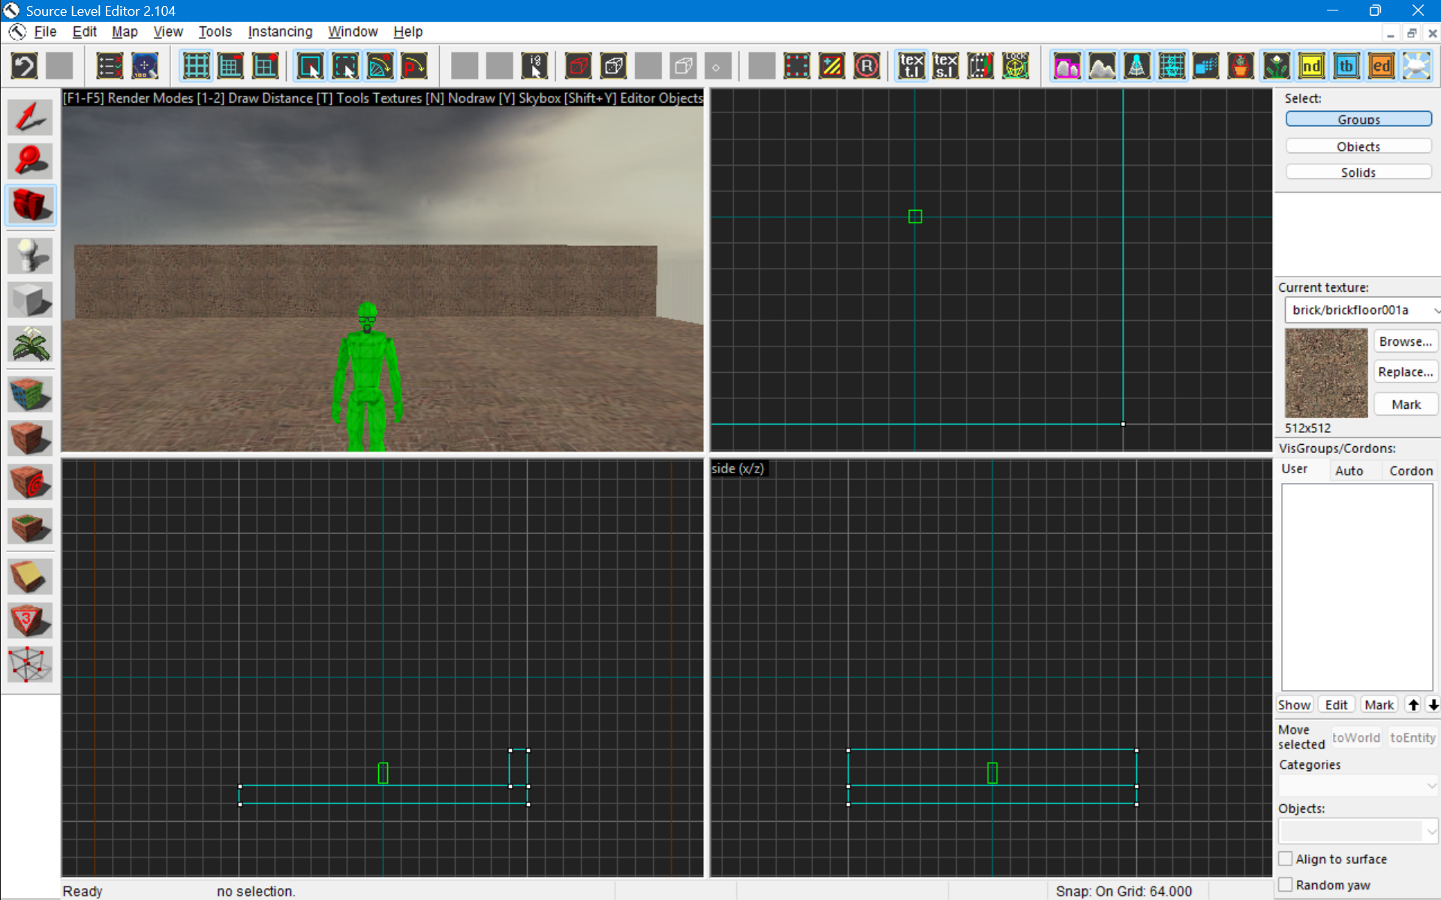
Task: Open the Instancing menu
Action: 279,31
